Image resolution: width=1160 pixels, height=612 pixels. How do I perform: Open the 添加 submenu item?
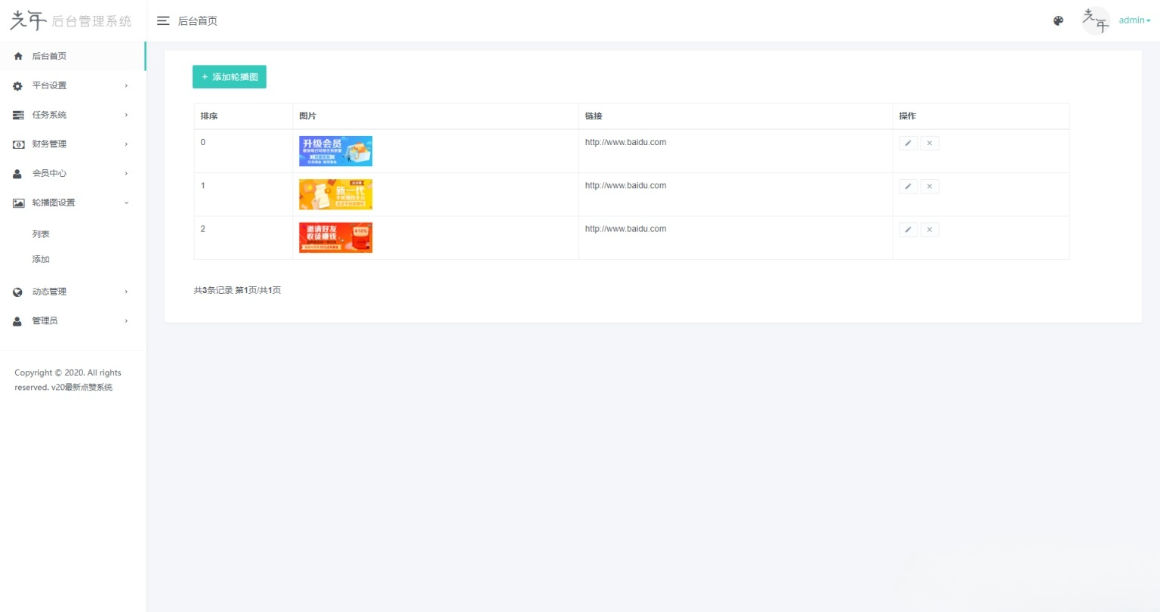tap(41, 259)
